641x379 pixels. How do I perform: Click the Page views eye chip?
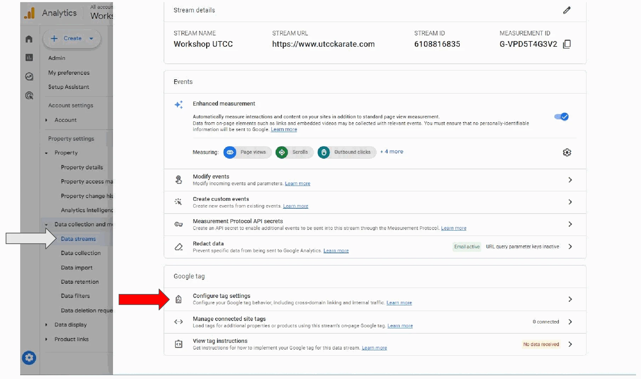[x=247, y=152]
